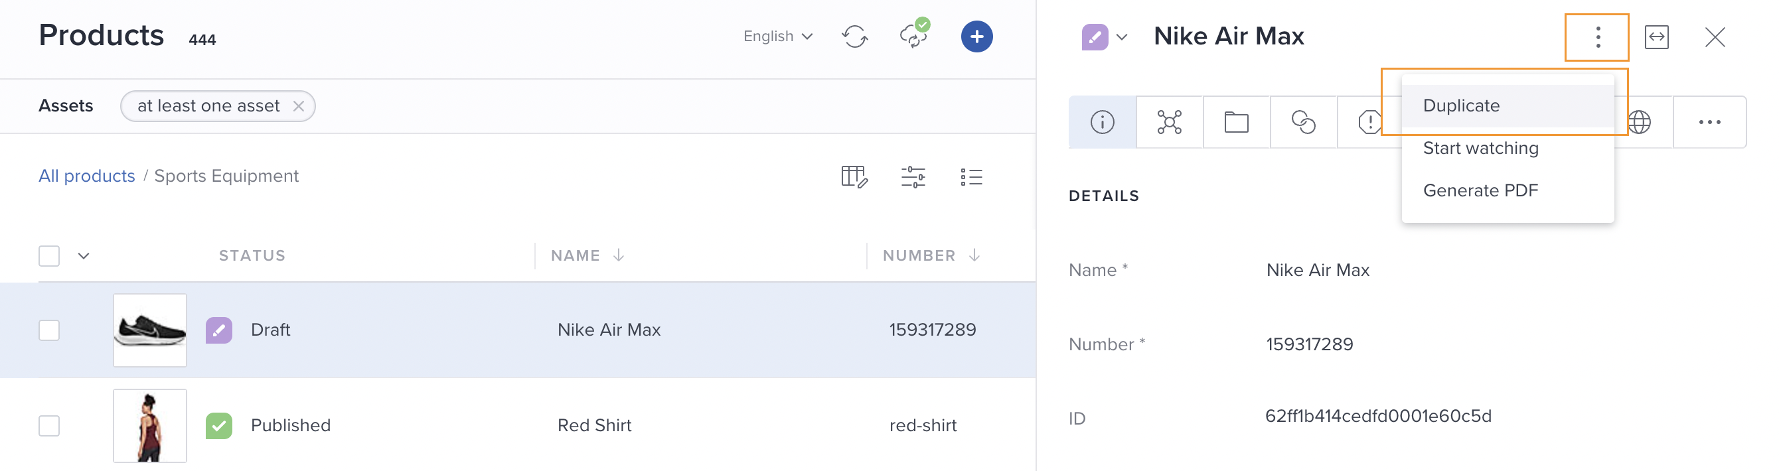Click the NUMBER column header label
Image resolution: width=1779 pixels, height=471 pixels.
pos(919,255)
